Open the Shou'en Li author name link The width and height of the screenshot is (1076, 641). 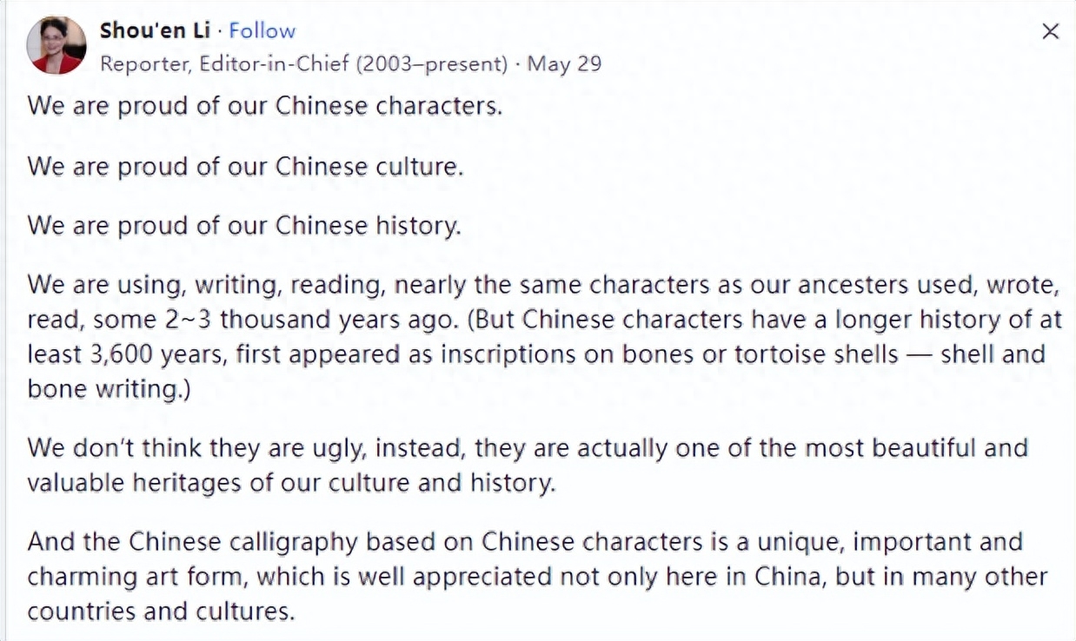pyautogui.click(x=156, y=30)
